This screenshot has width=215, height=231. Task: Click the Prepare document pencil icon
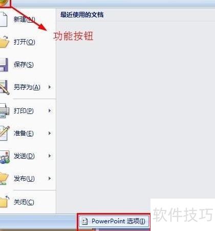(5, 133)
